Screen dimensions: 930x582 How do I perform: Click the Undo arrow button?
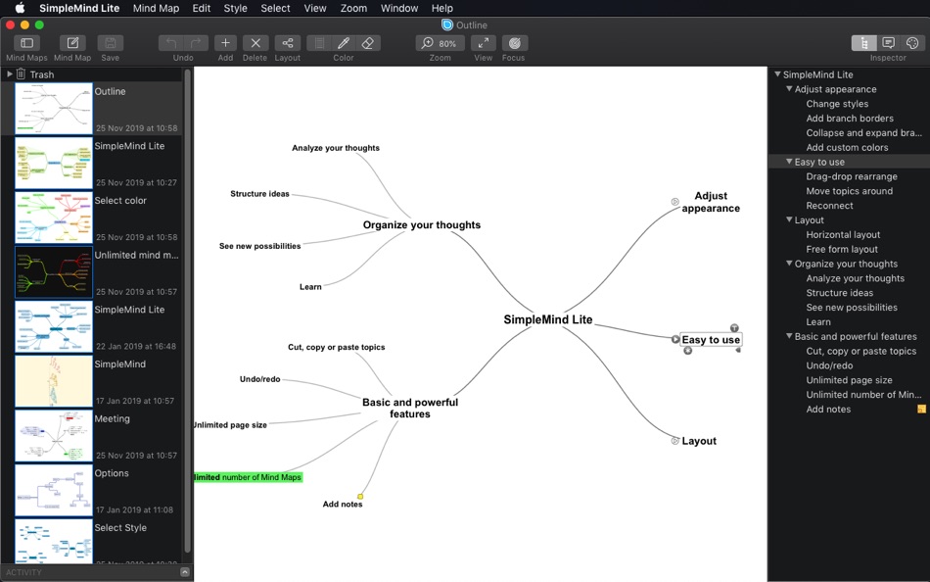click(x=171, y=43)
